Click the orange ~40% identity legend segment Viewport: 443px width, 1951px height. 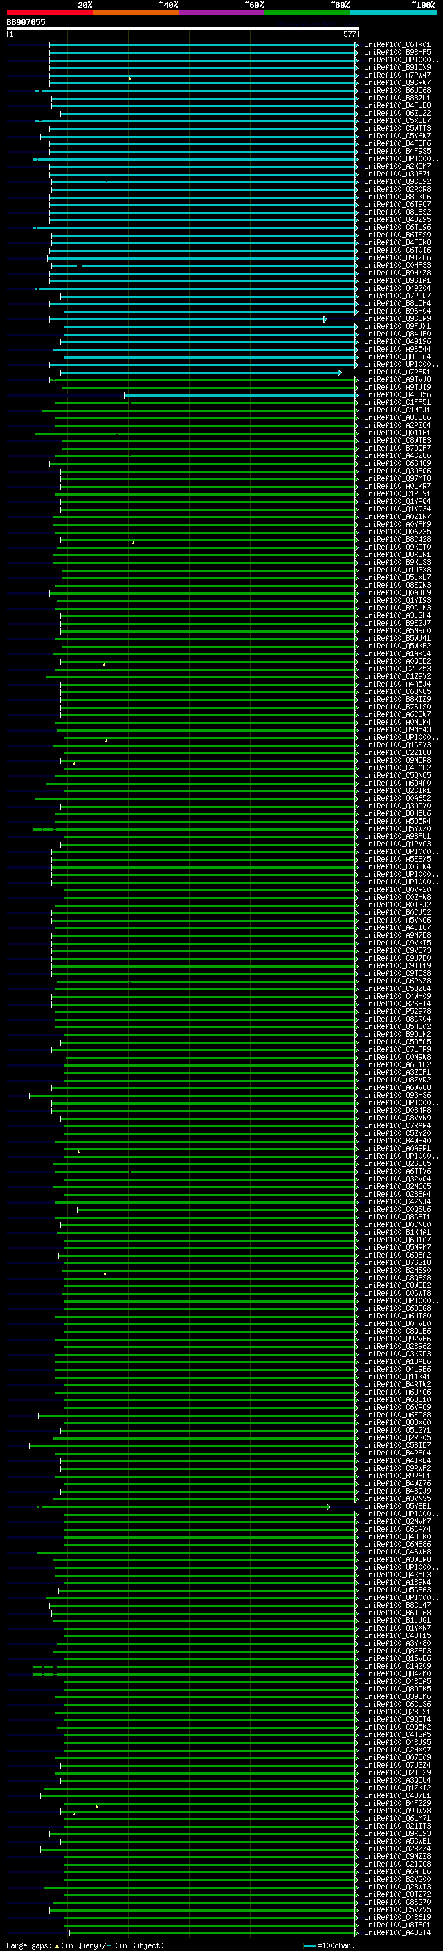point(136,13)
